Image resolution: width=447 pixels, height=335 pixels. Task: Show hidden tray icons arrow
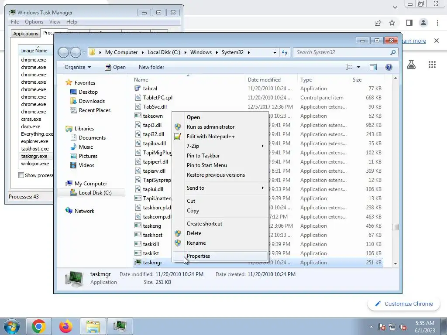tap(371, 327)
